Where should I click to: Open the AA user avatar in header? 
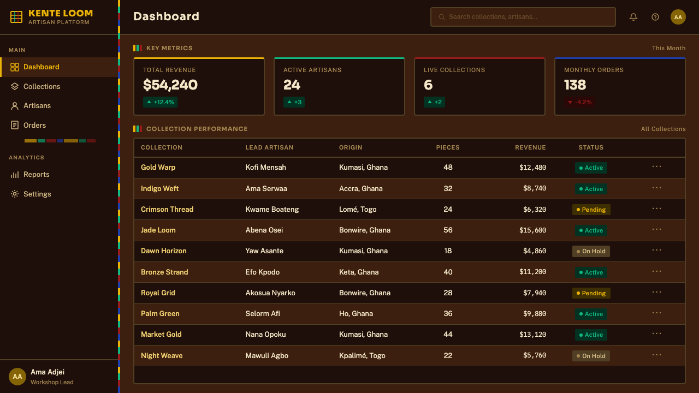[678, 17]
